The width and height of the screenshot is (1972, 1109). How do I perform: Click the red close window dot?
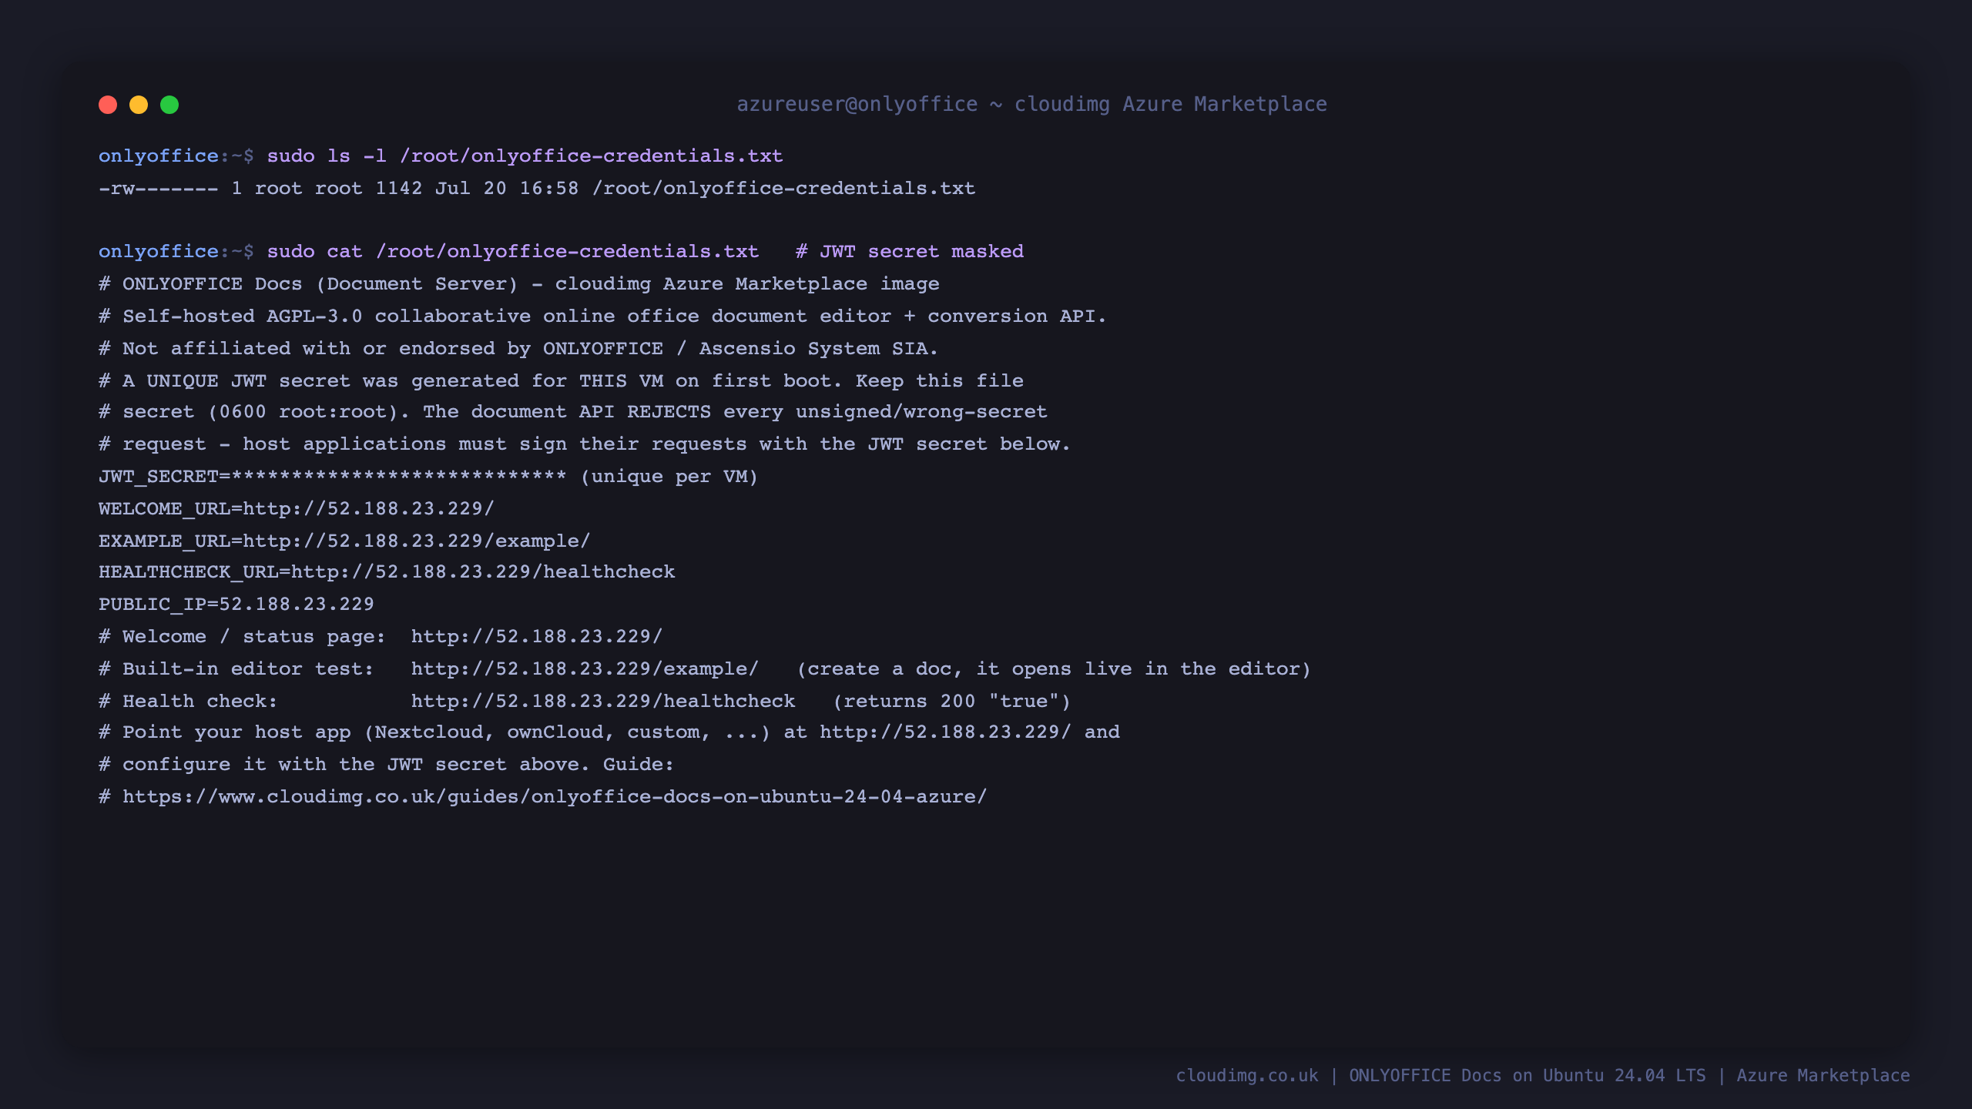coord(108,105)
